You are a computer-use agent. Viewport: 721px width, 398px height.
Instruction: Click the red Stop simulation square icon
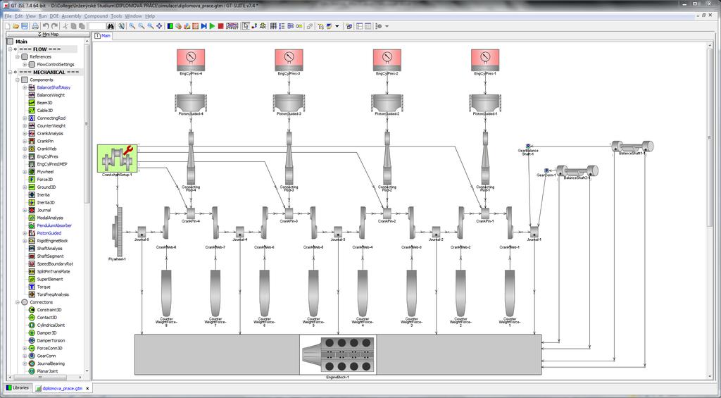(x=220, y=26)
